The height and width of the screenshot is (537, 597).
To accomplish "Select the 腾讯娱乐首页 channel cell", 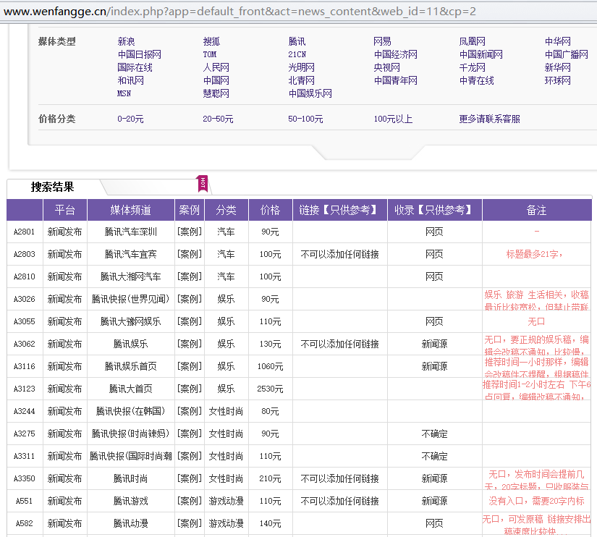I will (x=130, y=367).
